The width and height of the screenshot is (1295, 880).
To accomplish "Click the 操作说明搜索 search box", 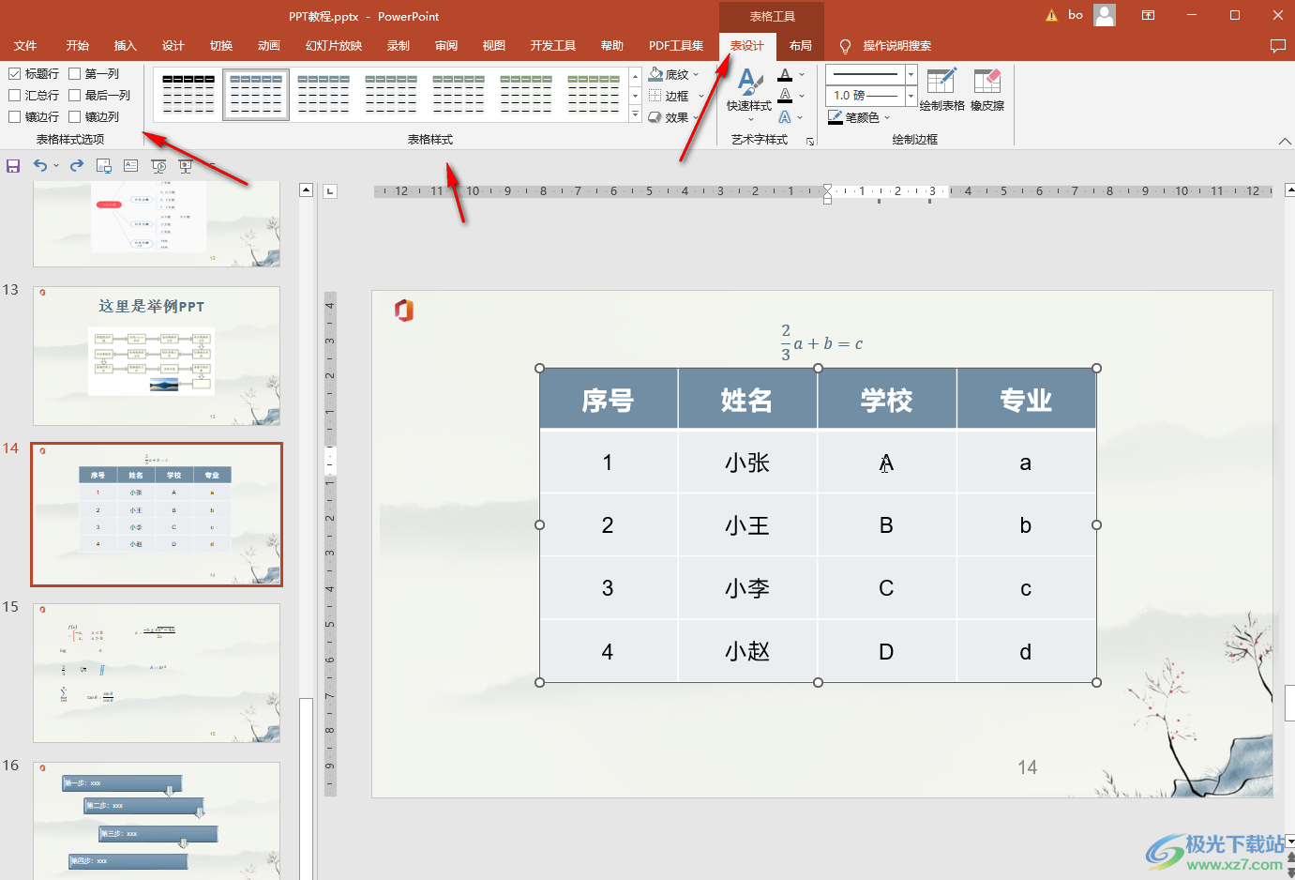I will [x=896, y=46].
